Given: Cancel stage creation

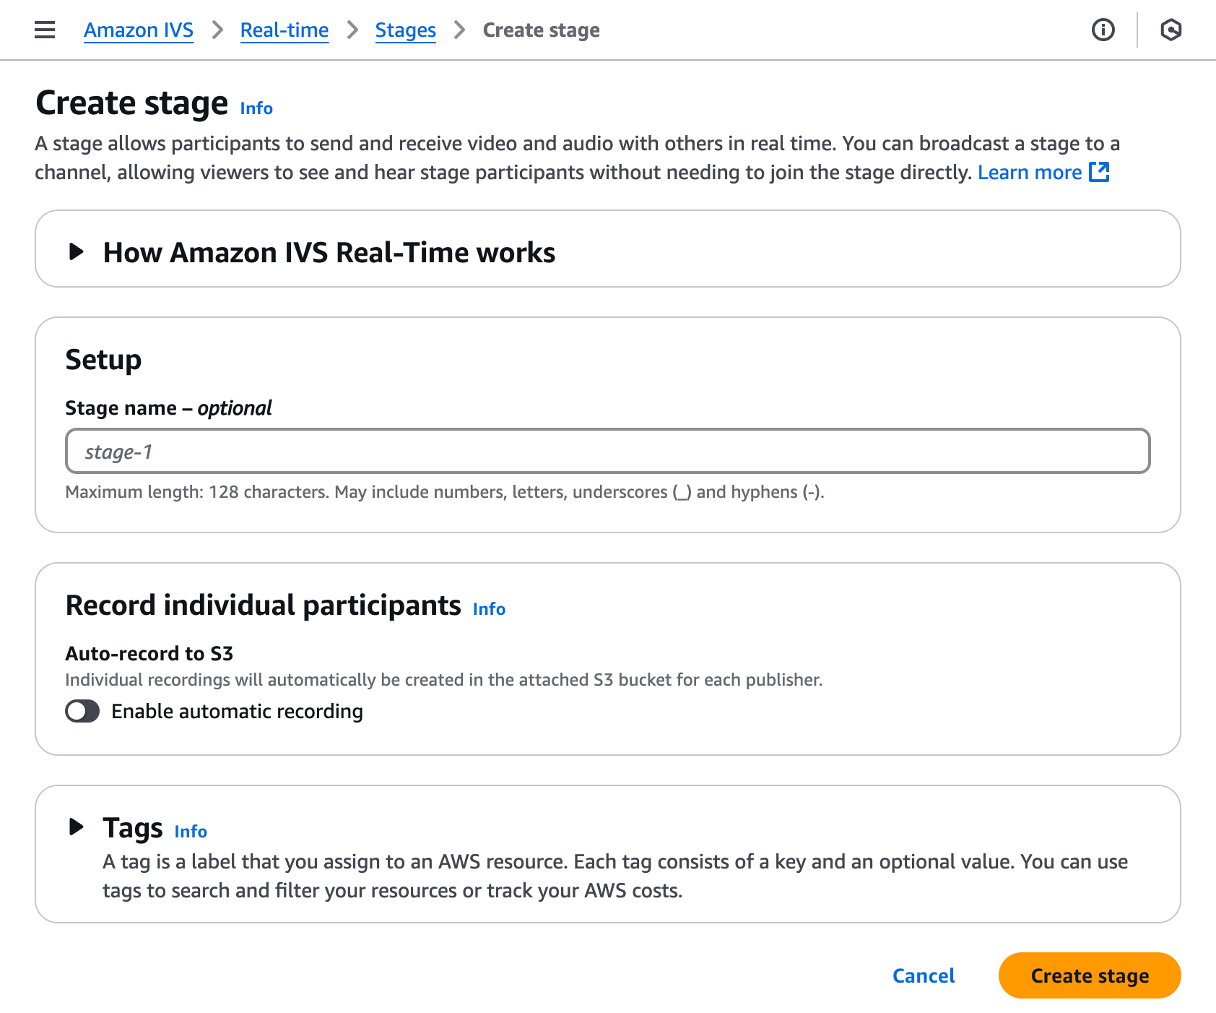Looking at the screenshot, I should (924, 975).
